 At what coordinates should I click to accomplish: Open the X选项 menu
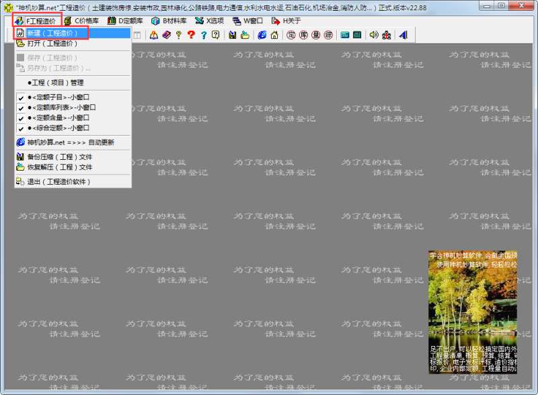coord(210,21)
